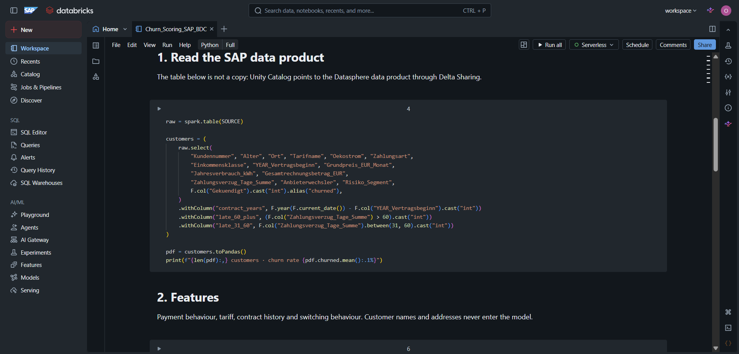Viewport: 739px width, 354px height.
Task: Open the workspace switcher dropdown
Action: (680, 11)
